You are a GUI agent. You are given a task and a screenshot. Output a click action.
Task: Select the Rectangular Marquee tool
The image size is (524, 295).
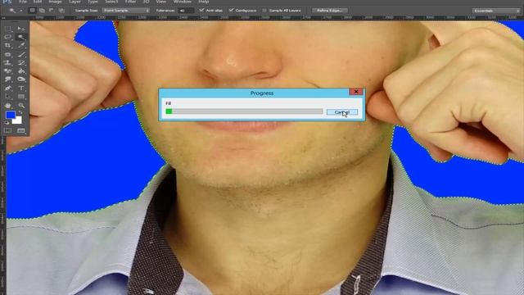[x=8, y=29]
